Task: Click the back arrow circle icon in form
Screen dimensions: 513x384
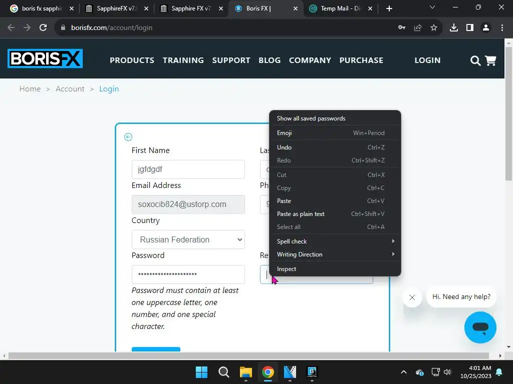Action: coord(128,137)
